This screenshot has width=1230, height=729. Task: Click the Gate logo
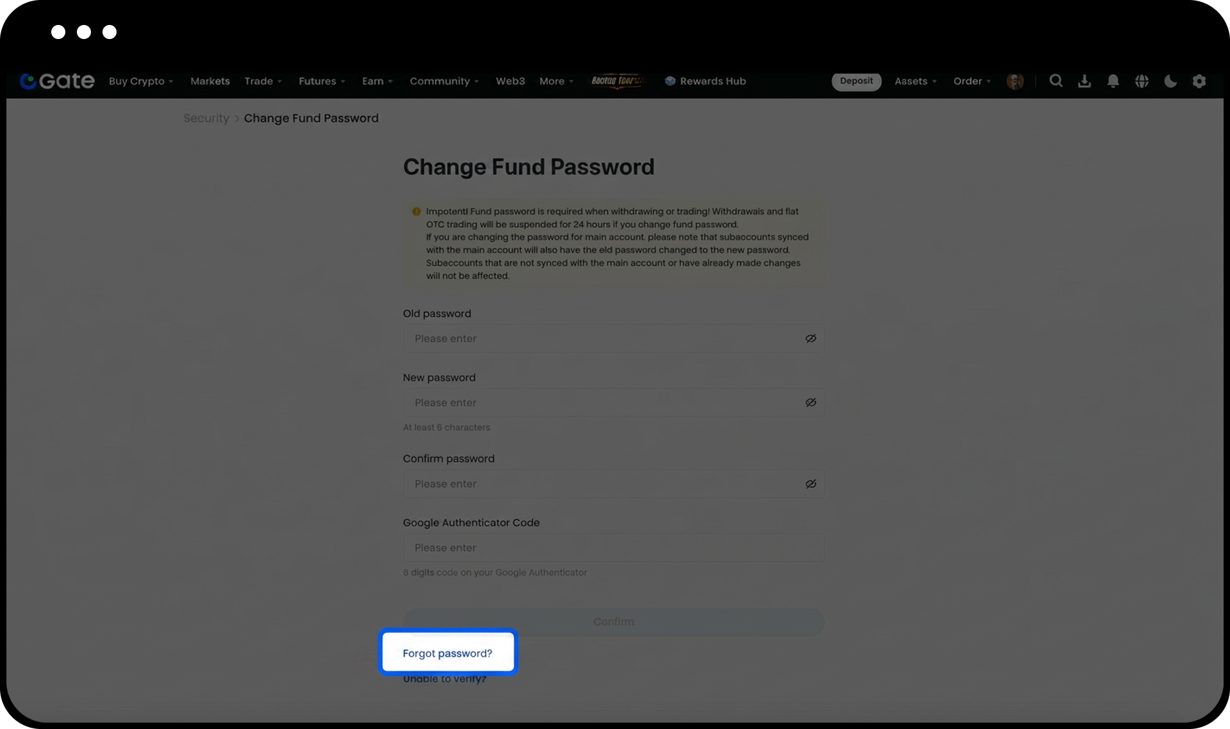(57, 81)
